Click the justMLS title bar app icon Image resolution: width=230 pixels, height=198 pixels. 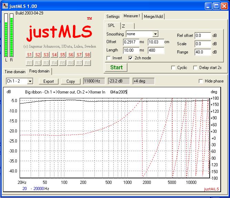coord(5,6)
